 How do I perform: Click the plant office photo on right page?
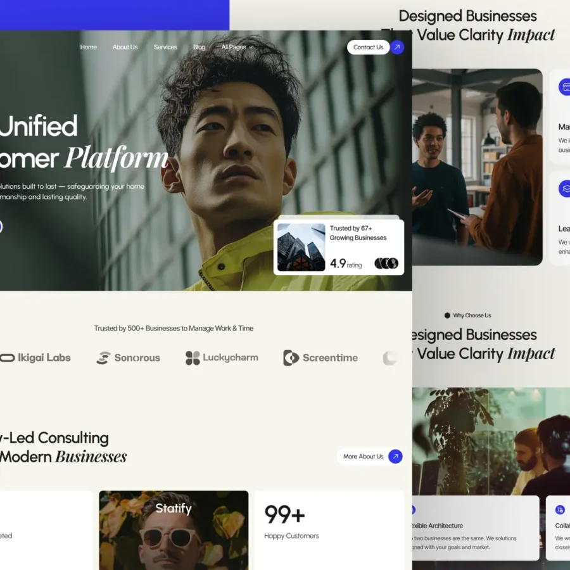click(491, 441)
